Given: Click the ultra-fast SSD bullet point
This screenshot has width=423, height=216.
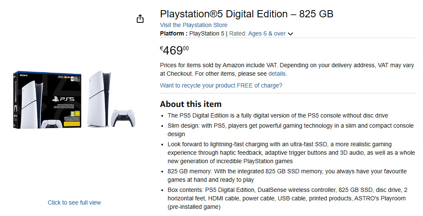Looking at the screenshot, I should coord(291,153).
